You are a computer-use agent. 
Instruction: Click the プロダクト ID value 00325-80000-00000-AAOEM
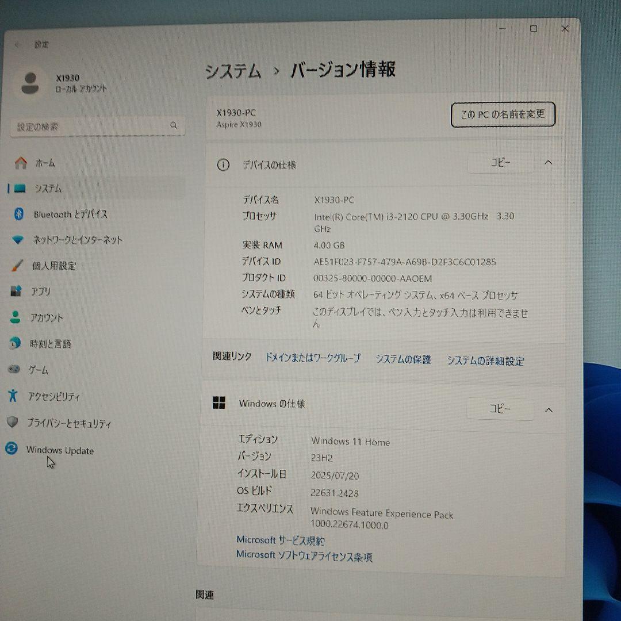[x=372, y=278]
